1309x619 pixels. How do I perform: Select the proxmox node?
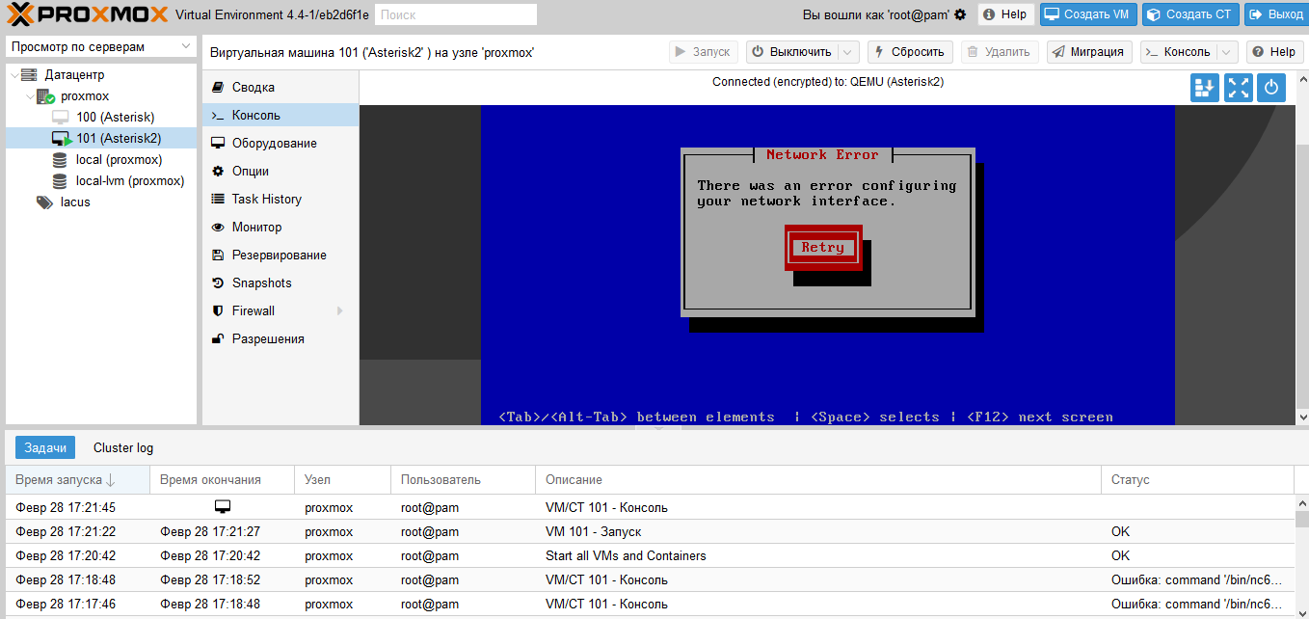[85, 95]
